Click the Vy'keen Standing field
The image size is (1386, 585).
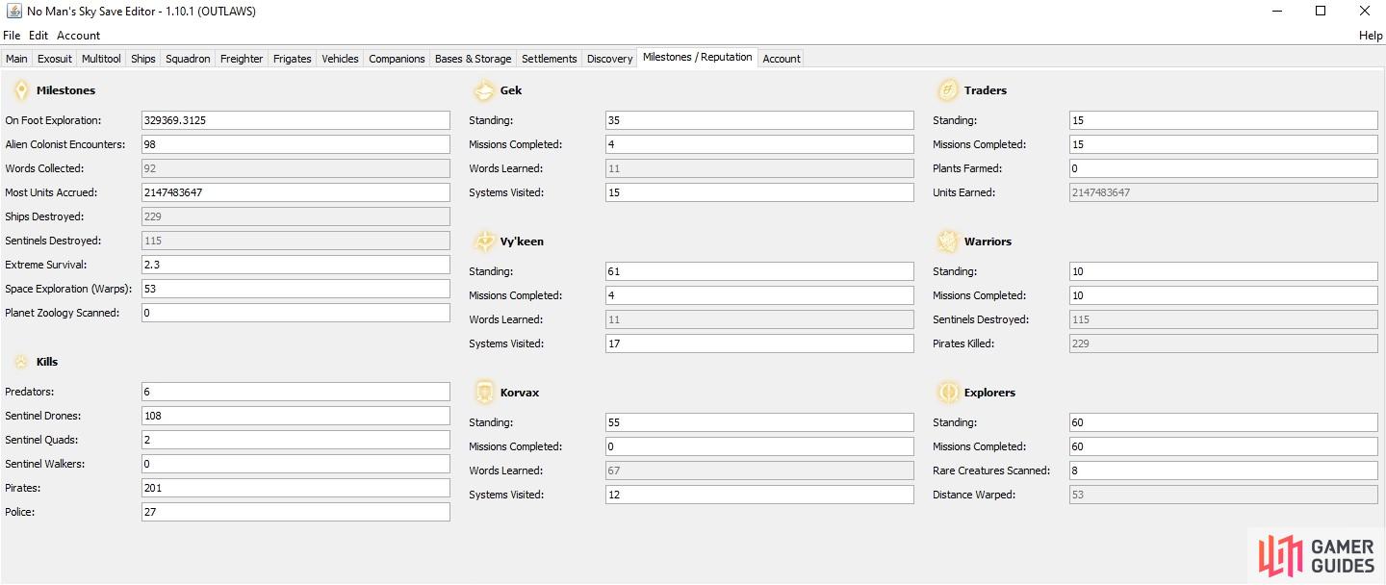(759, 271)
